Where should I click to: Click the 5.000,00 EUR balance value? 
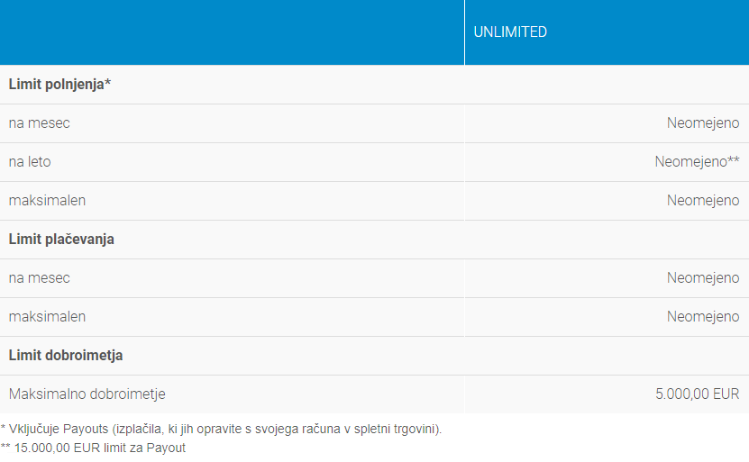pos(698,394)
